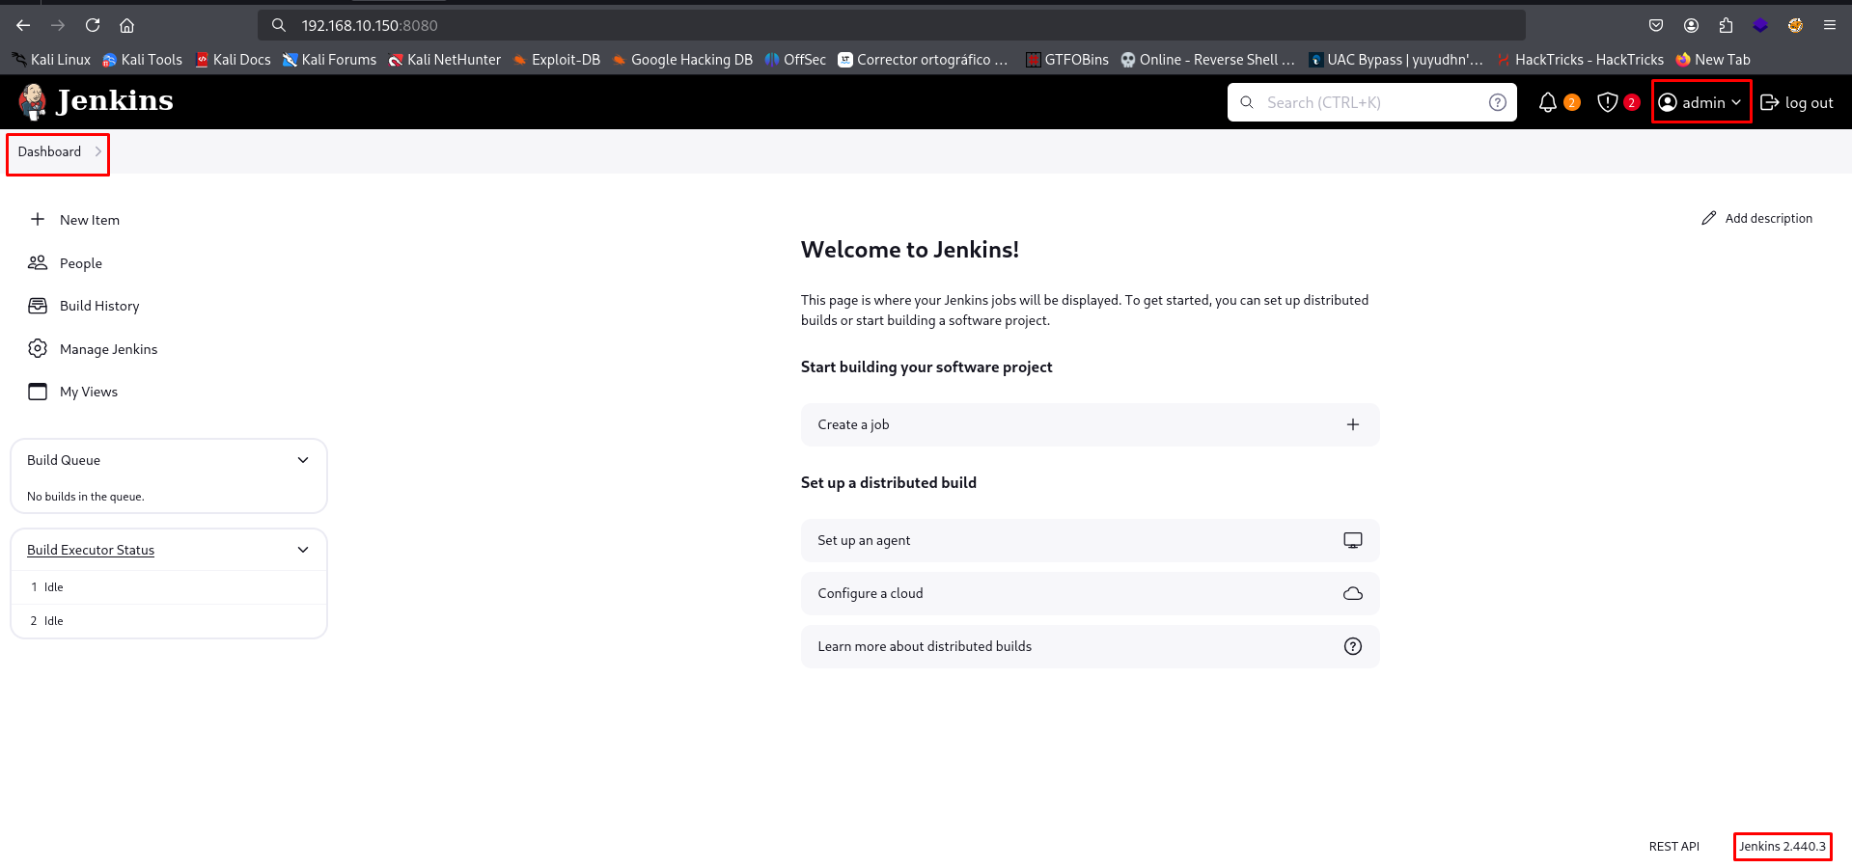Click the search help question mark icon
1852x868 pixels.
point(1497,102)
